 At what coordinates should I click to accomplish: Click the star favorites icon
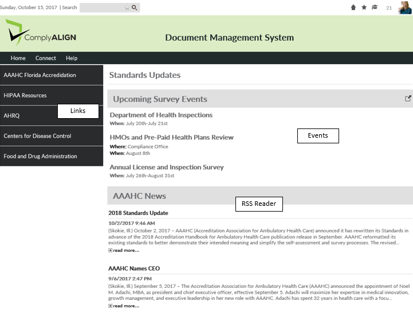coord(364,7)
